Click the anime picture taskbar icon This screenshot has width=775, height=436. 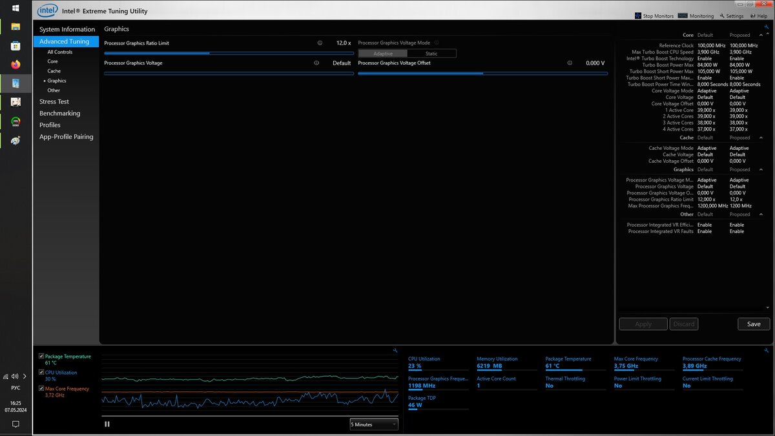pos(15,102)
